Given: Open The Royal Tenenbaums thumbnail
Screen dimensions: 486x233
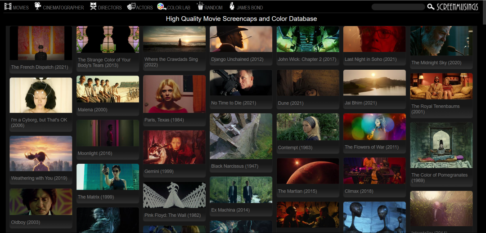Looking at the screenshot, I should (441, 86).
